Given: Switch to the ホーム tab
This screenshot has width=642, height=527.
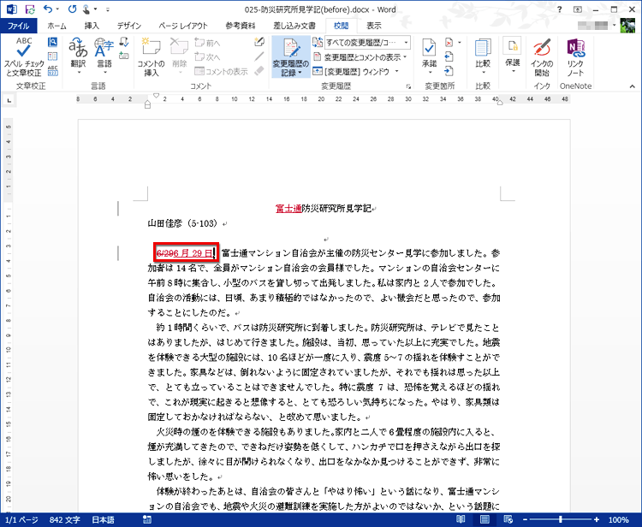Looking at the screenshot, I should tap(56, 26).
